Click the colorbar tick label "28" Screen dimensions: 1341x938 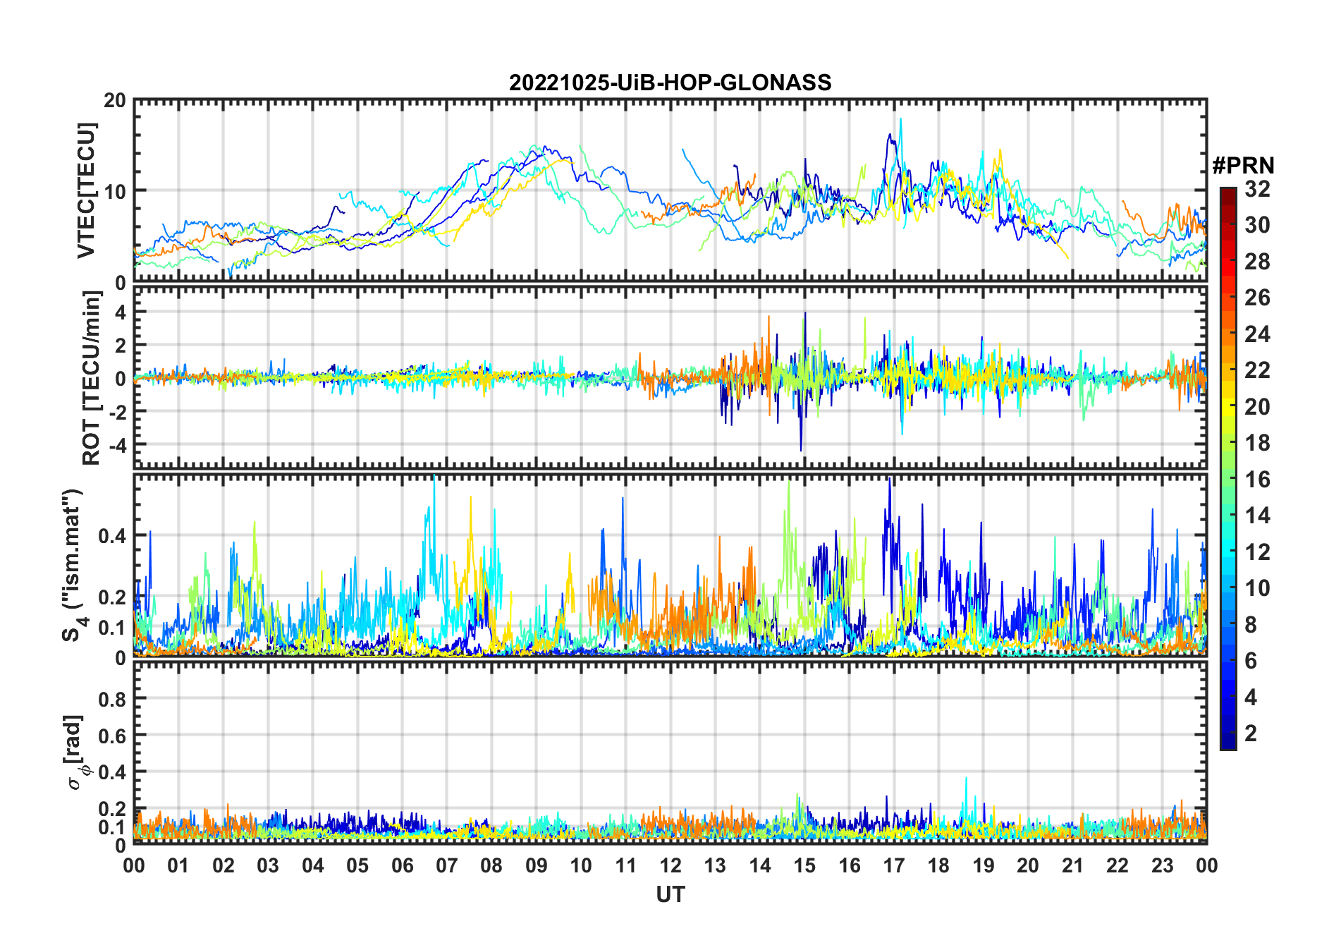(1257, 262)
